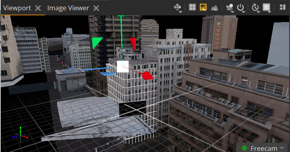Screen dimensions: 290x152
Task: Toggle the grid display icon
Action: 192,7
